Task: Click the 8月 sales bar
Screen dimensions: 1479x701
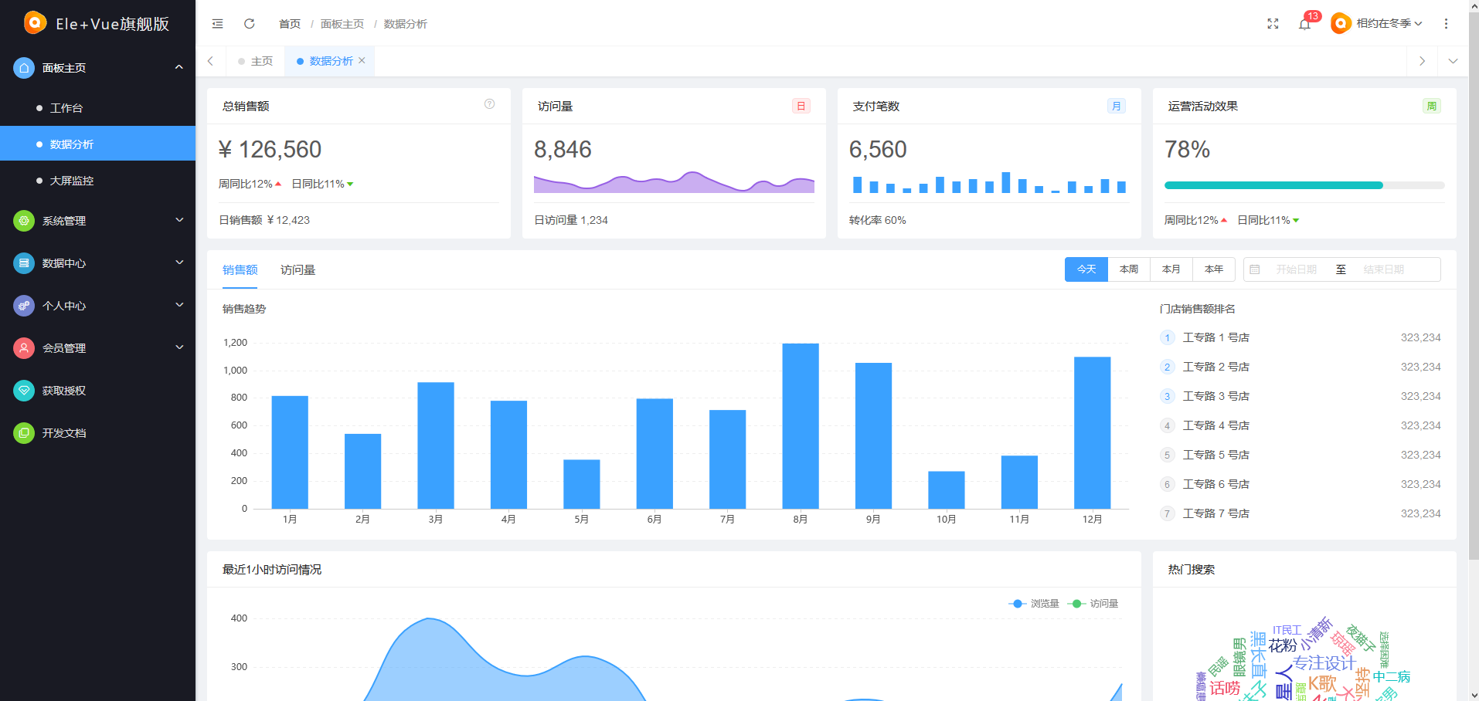Action: (x=801, y=426)
